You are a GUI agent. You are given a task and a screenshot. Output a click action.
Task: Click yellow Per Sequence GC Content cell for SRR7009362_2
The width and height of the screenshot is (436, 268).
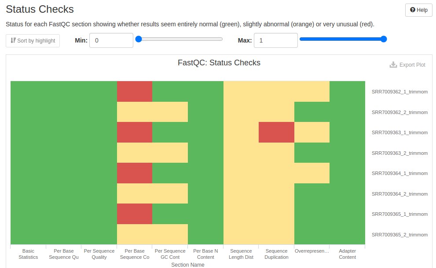tap(170, 112)
